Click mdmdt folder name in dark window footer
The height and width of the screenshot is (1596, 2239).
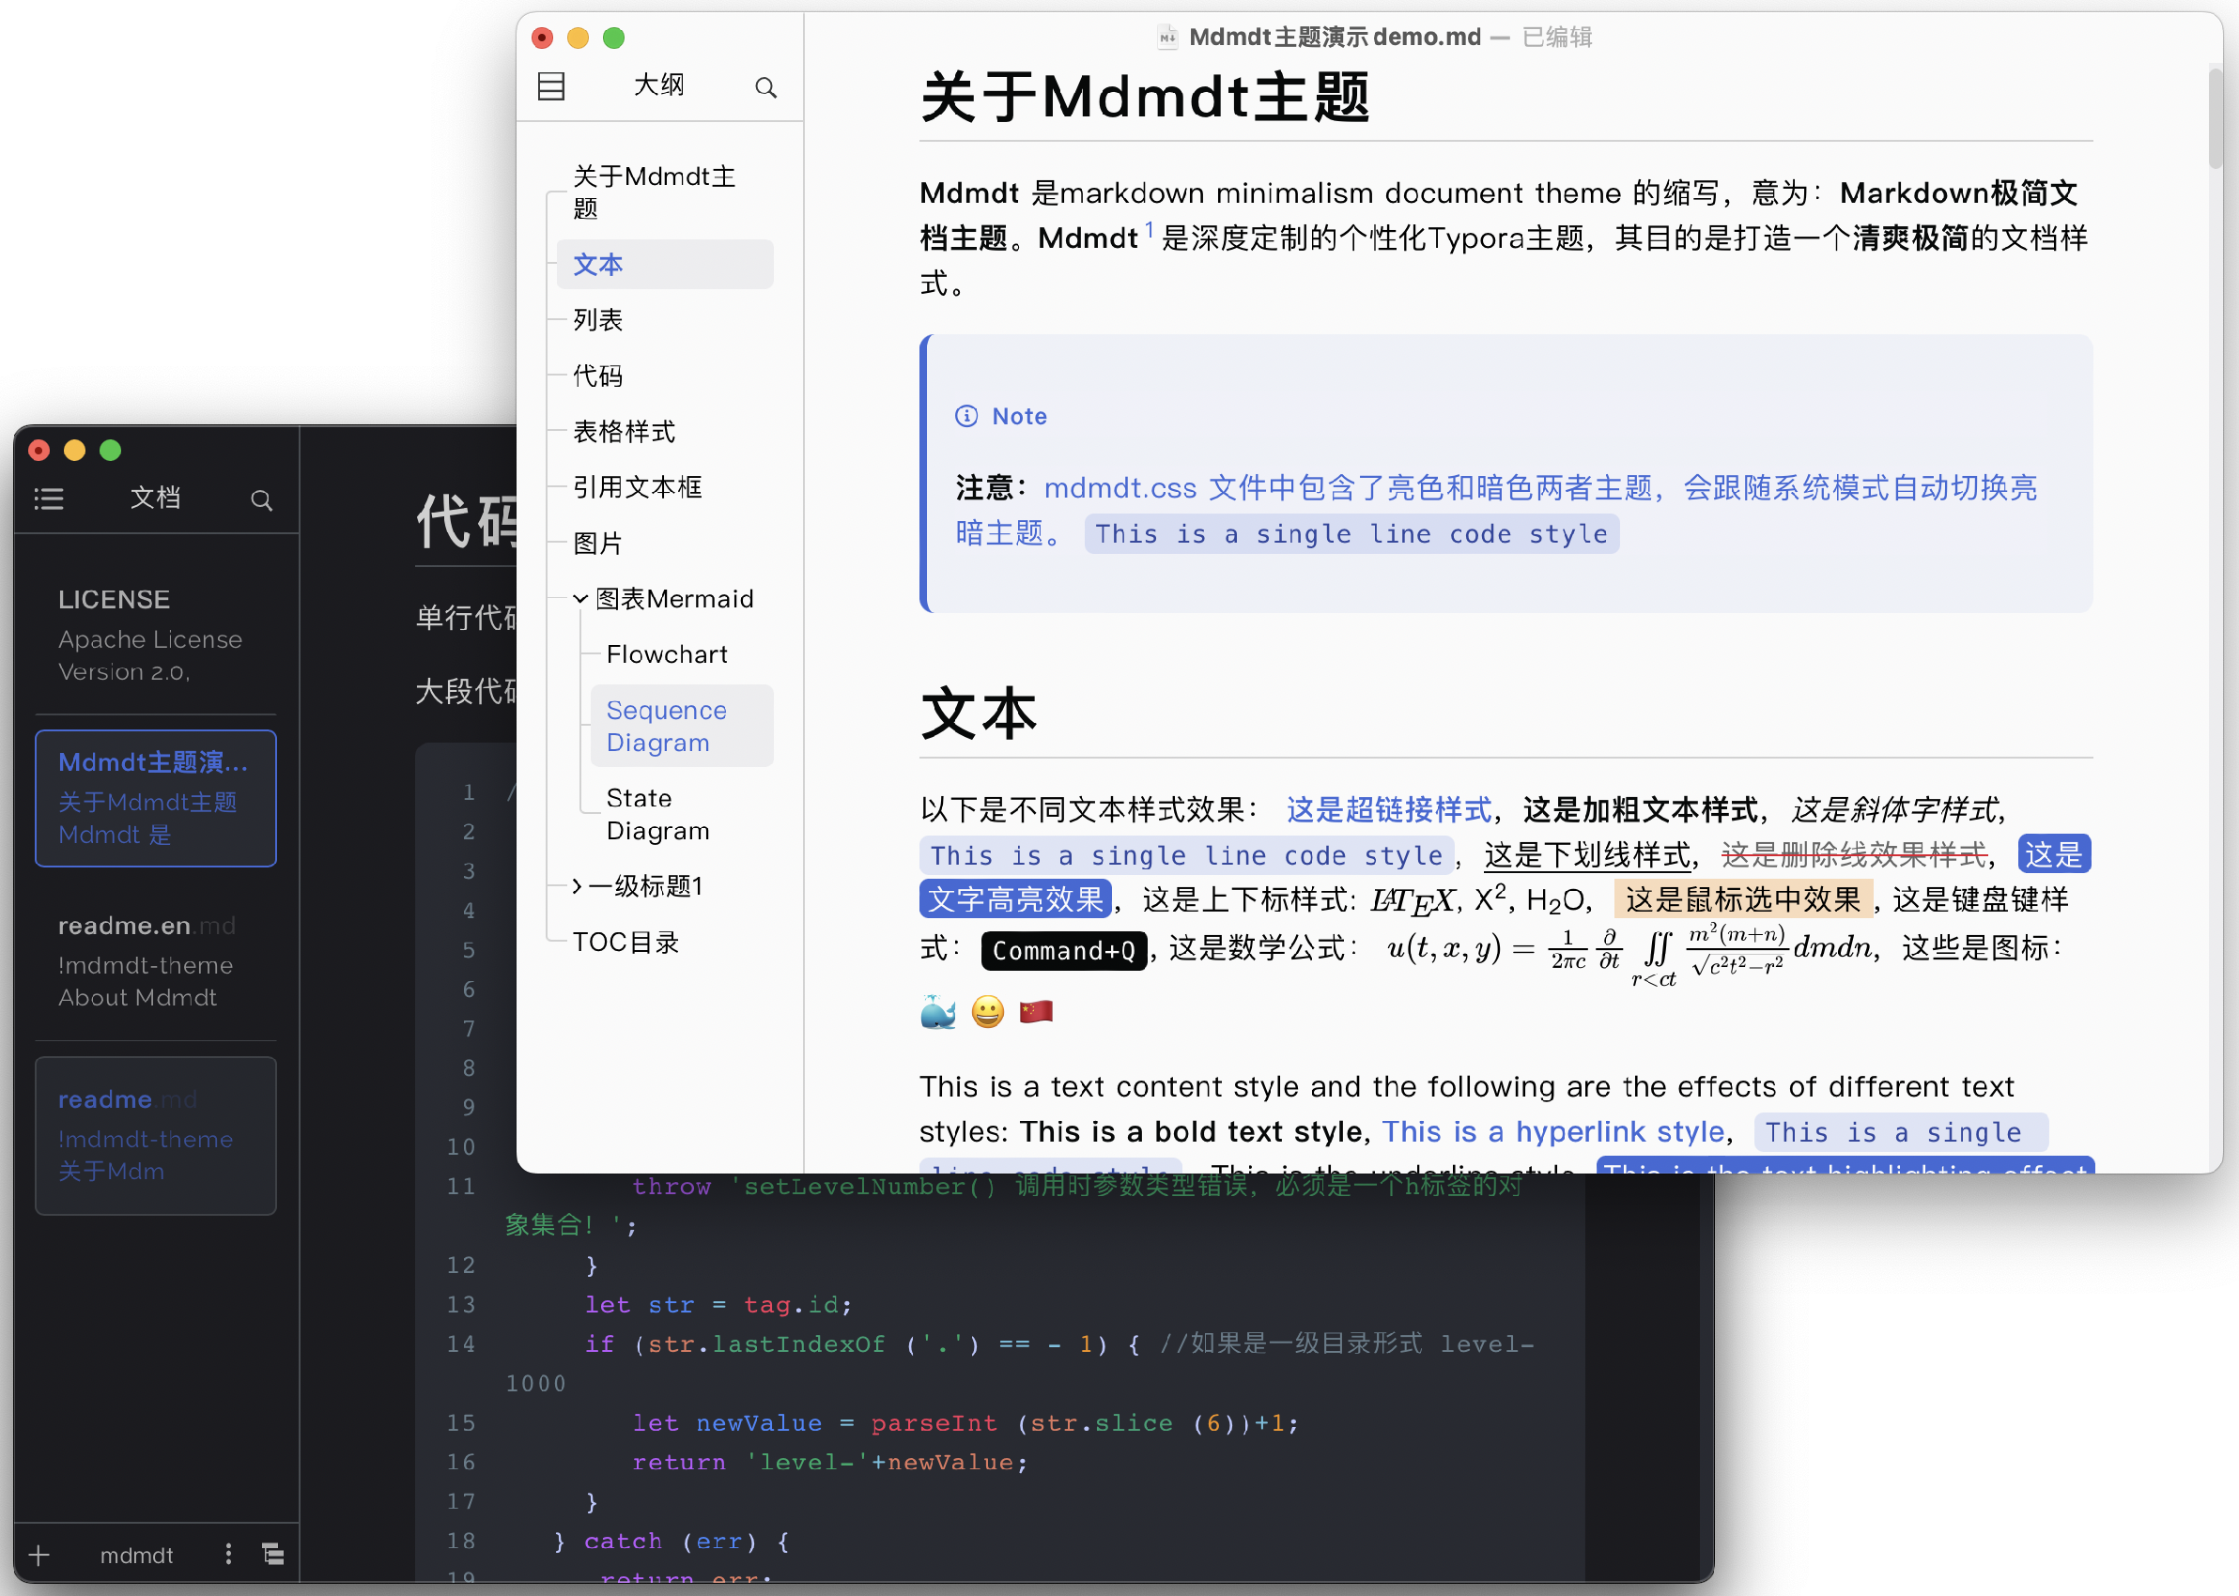136,1555
